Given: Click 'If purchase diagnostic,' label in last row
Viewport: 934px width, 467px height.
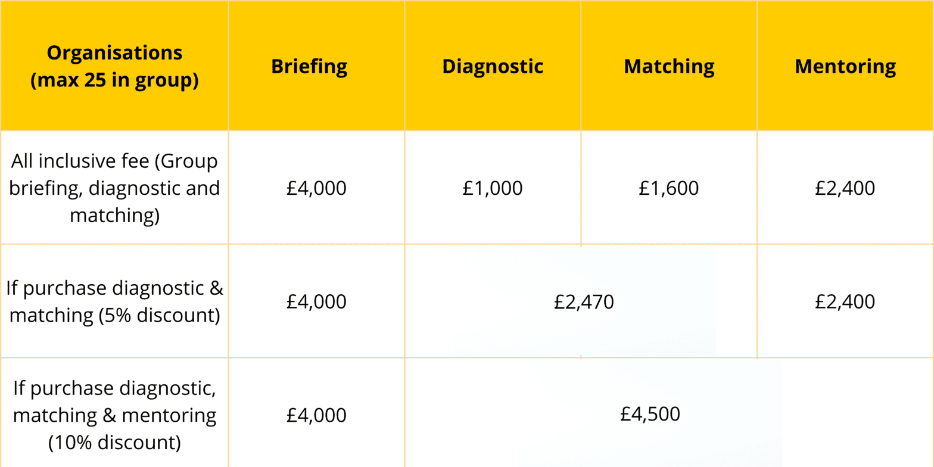Looking at the screenshot, I should 114,388.
